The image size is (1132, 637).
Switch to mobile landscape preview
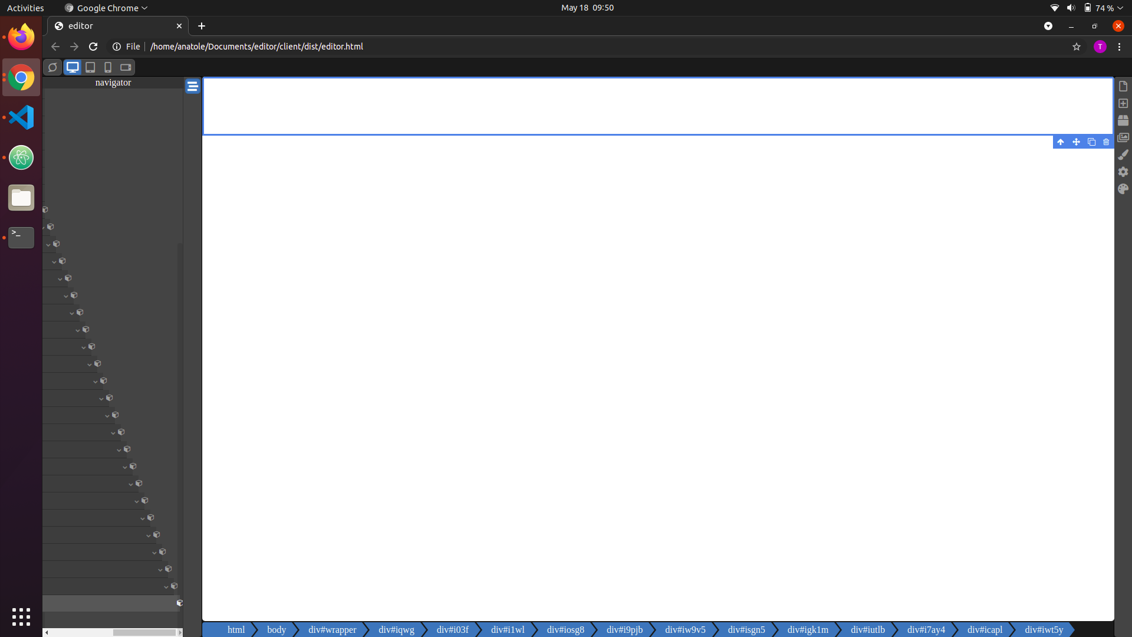pos(125,67)
